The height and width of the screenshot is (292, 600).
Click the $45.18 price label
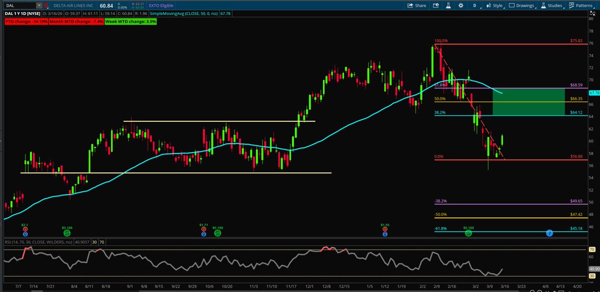coord(577,228)
